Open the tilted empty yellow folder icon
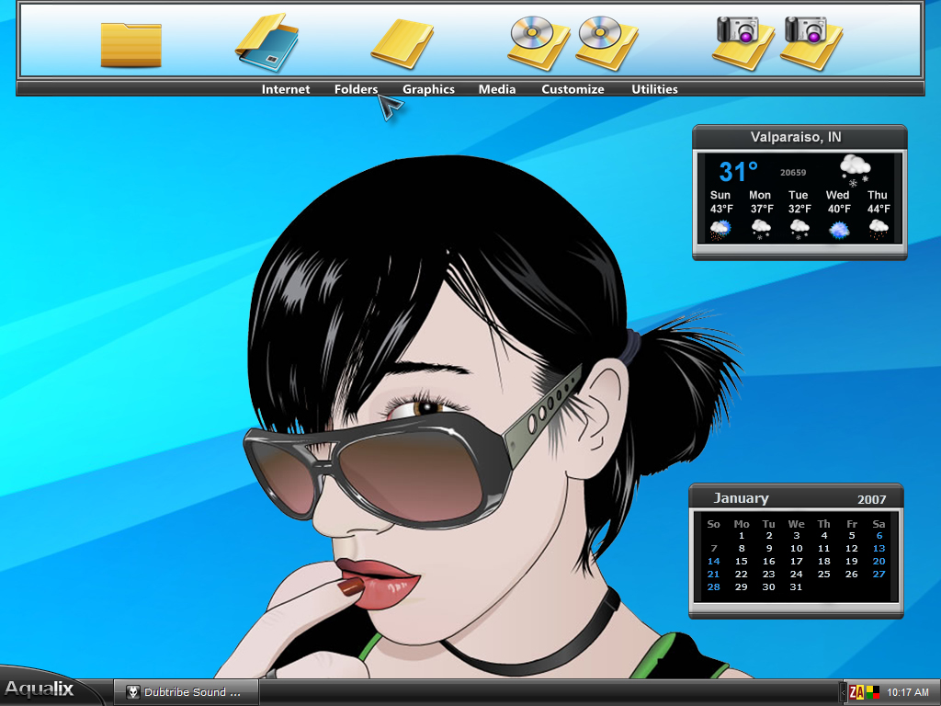 (402, 44)
